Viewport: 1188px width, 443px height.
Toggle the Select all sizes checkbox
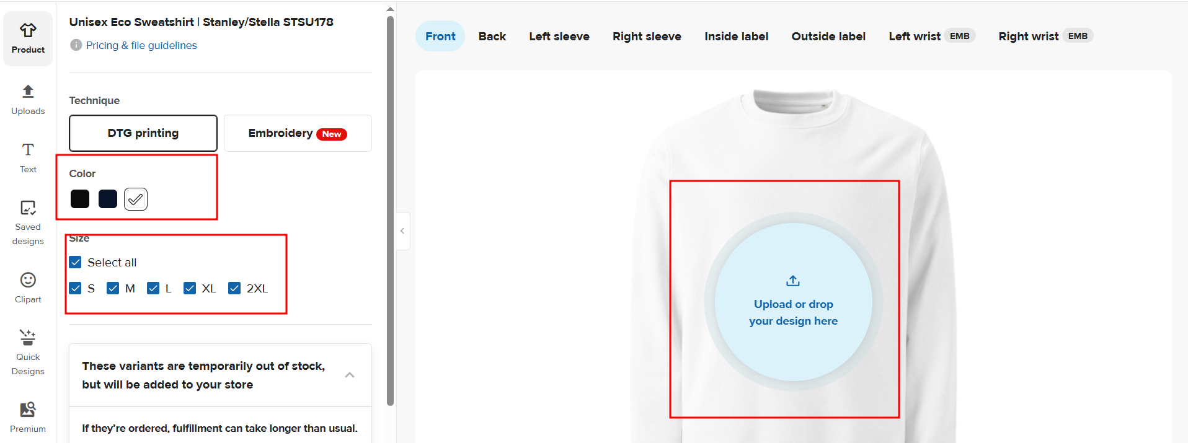tap(76, 262)
